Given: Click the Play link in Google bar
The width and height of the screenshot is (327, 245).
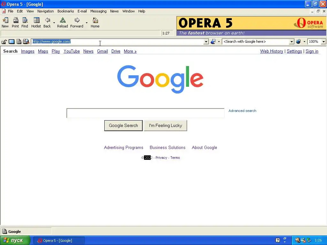Looking at the screenshot, I should (56, 51).
